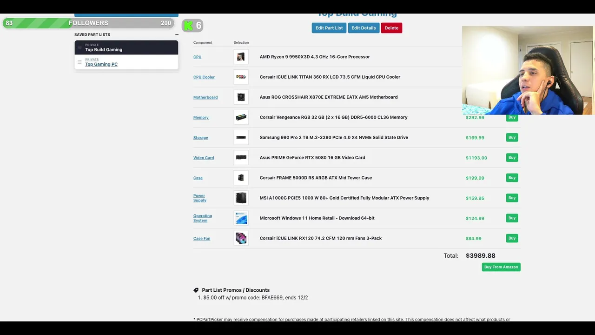Click the ROG CROSSHAIR motherboard thumbnail
The image size is (595, 335).
[x=241, y=97]
